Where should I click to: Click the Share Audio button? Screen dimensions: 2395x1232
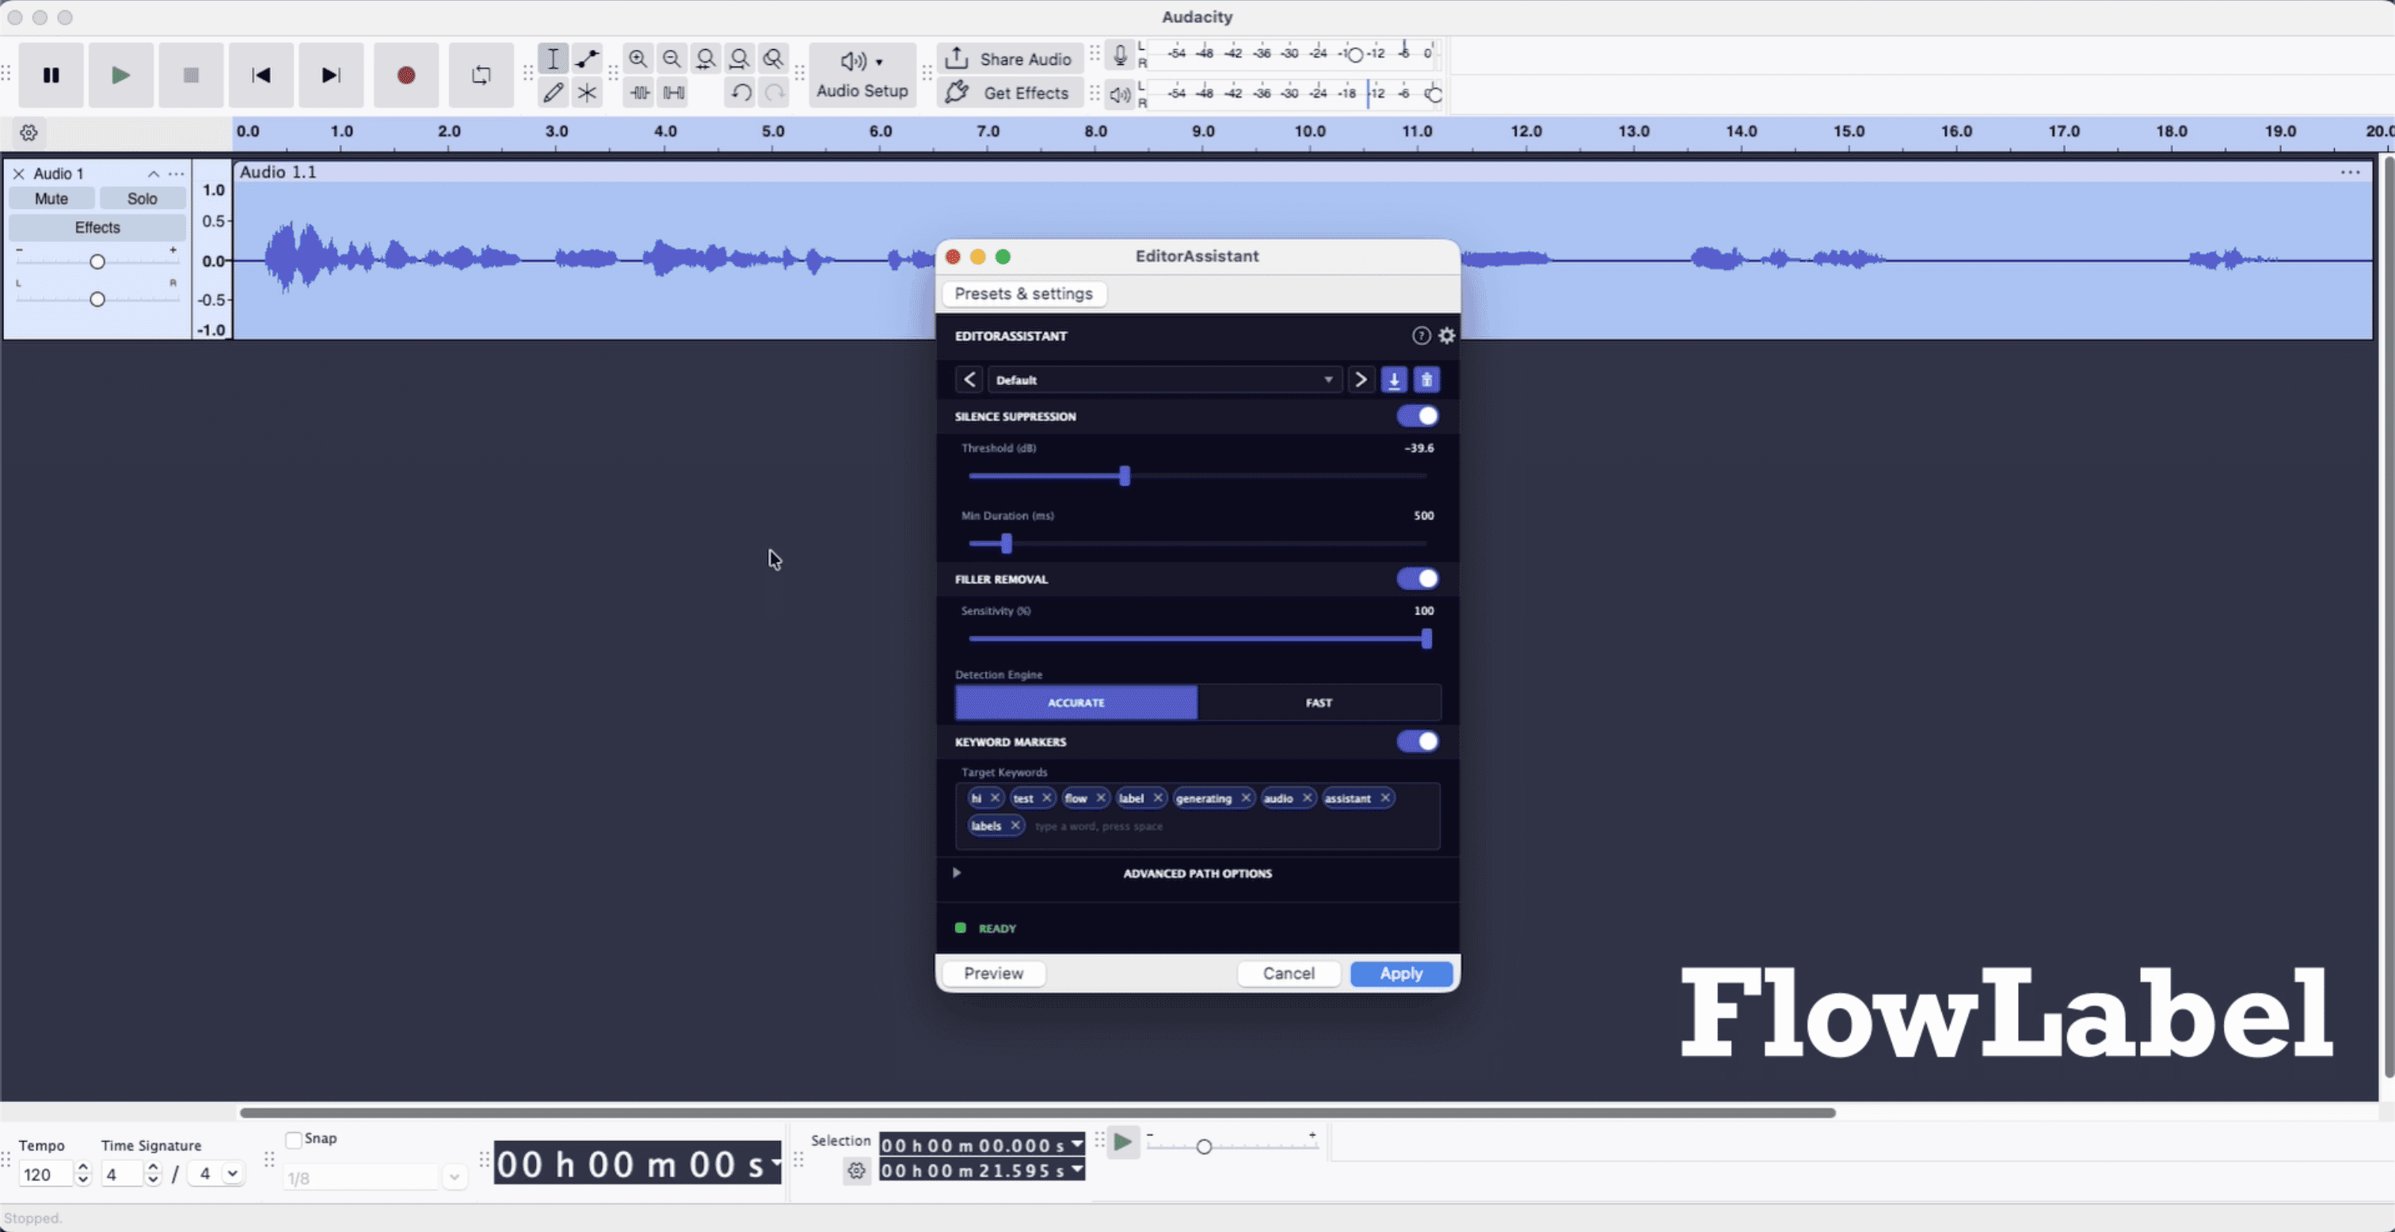(1010, 59)
